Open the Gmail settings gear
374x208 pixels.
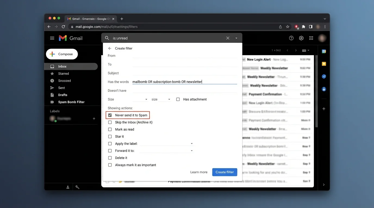coord(301,38)
